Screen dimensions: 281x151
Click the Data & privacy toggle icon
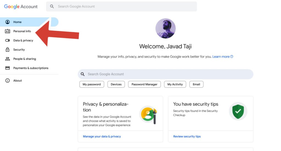click(7, 40)
